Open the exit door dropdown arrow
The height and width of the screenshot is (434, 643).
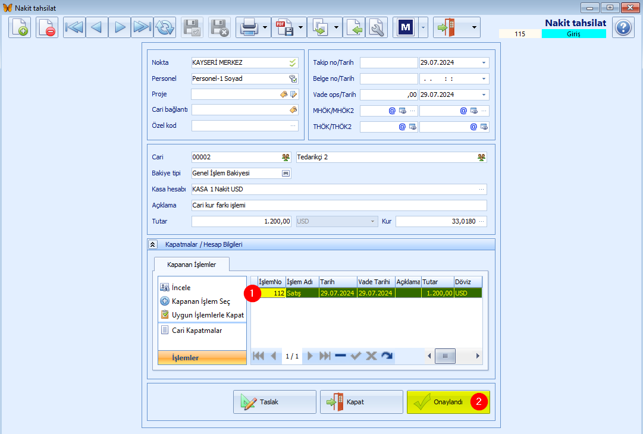click(x=474, y=27)
